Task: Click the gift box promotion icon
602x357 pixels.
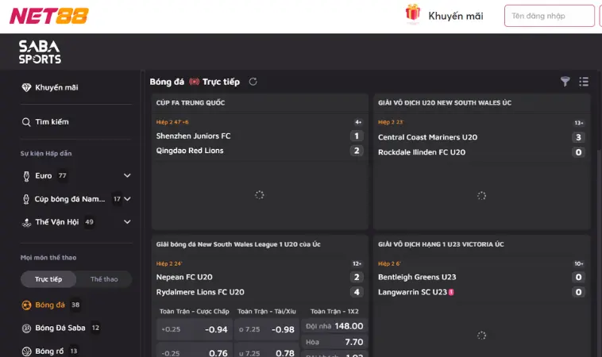Action: click(412, 14)
